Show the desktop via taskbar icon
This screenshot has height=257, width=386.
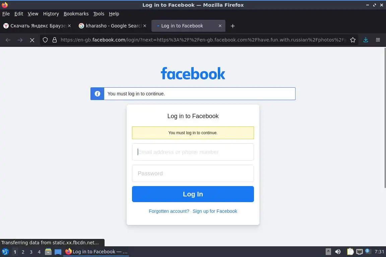(x=58, y=252)
